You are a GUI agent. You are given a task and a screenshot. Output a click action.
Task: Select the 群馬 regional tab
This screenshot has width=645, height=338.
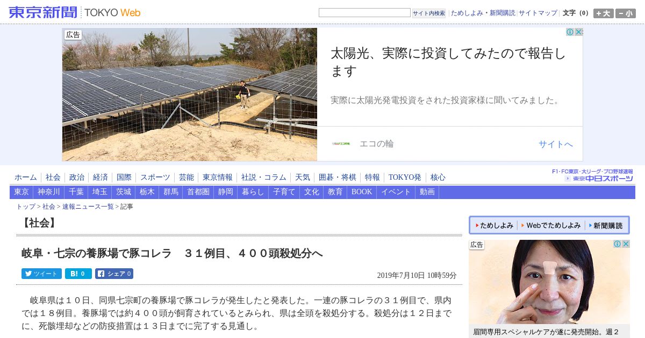171,192
